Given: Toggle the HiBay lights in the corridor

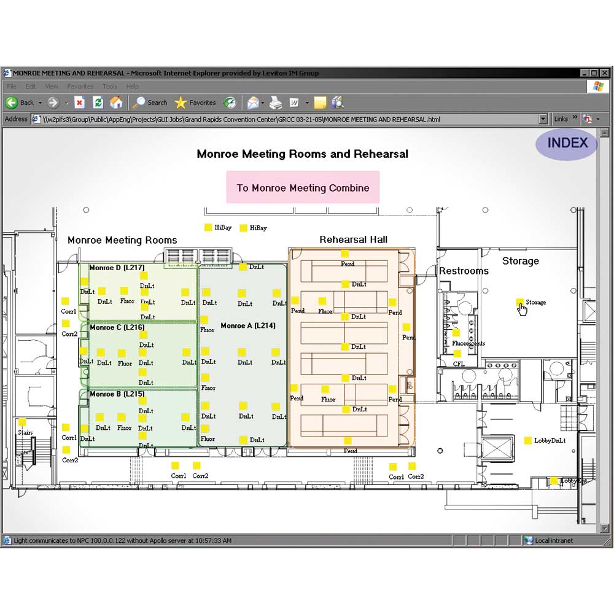Looking at the screenshot, I should tap(209, 227).
